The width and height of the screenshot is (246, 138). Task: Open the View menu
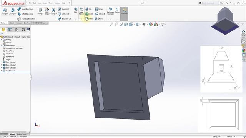coord(40,3)
